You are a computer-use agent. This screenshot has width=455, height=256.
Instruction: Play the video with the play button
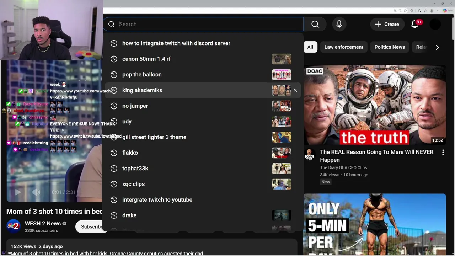click(x=18, y=192)
